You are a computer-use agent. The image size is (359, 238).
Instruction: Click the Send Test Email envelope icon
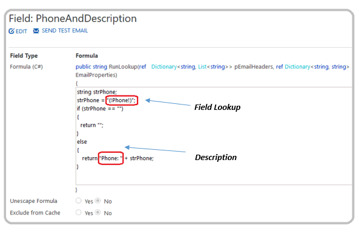click(x=36, y=31)
